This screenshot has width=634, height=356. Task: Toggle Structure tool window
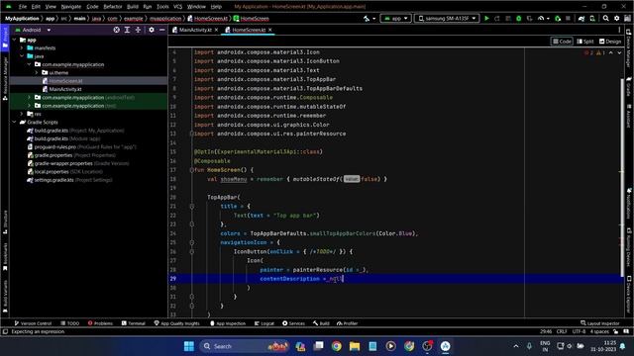click(5, 222)
